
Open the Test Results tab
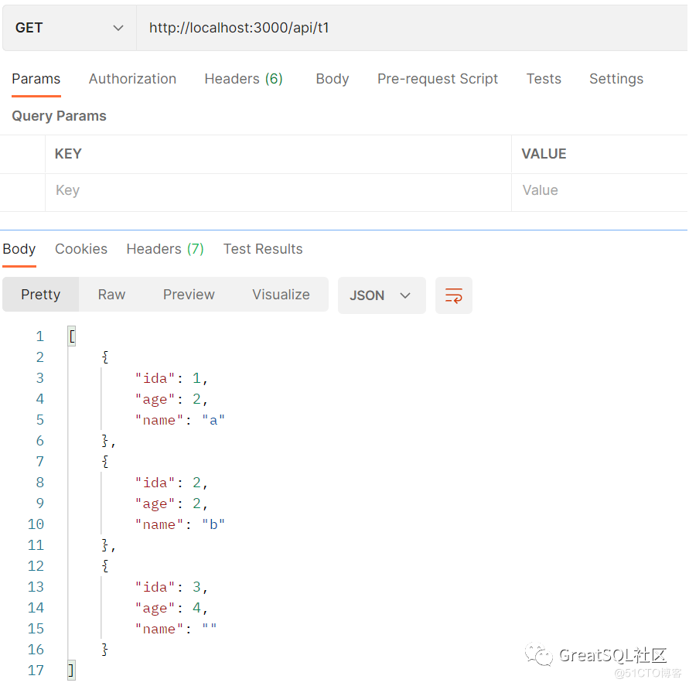[x=263, y=249]
